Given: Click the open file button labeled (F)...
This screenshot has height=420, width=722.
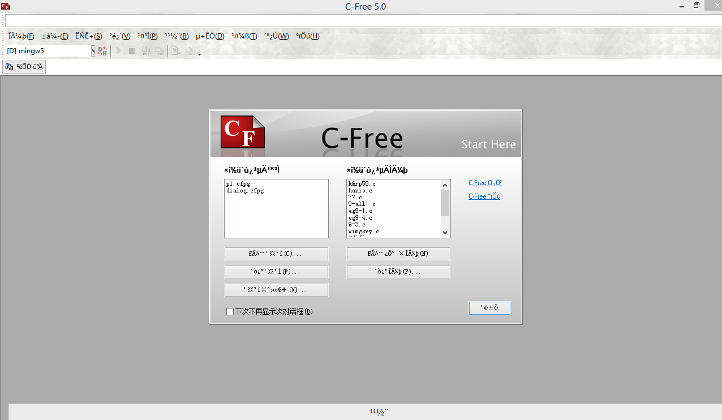Looking at the screenshot, I should [398, 272].
